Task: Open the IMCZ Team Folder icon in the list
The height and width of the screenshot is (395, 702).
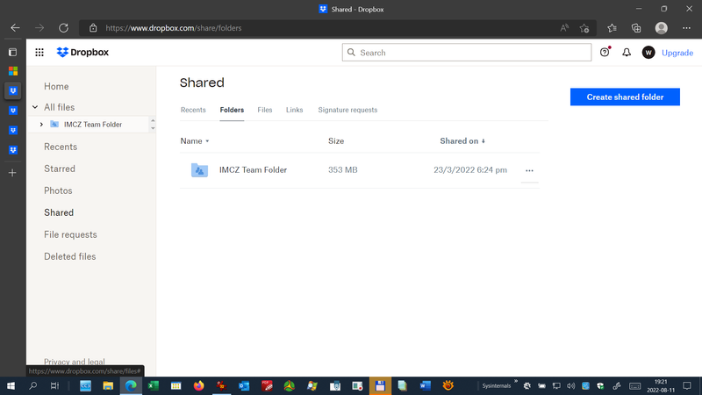Action: (x=199, y=170)
